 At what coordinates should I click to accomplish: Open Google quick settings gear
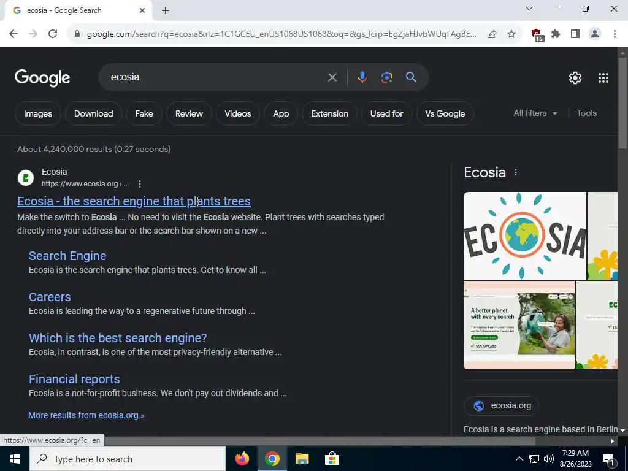(575, 78)
